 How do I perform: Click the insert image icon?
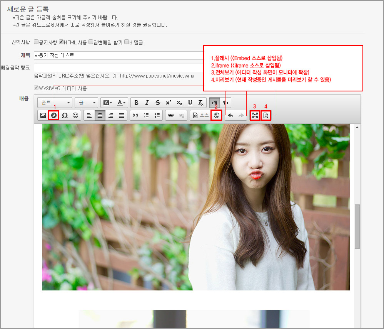[x=43, y=115]
